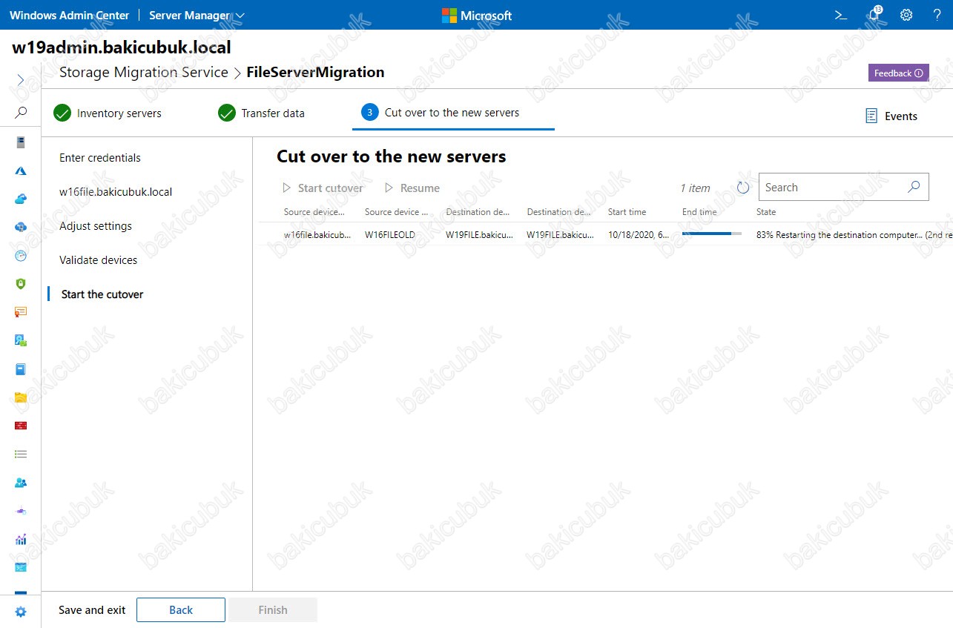Open the green security shield icon
Viewport: 953px width, 628px height.
click(x=21, y=284)
